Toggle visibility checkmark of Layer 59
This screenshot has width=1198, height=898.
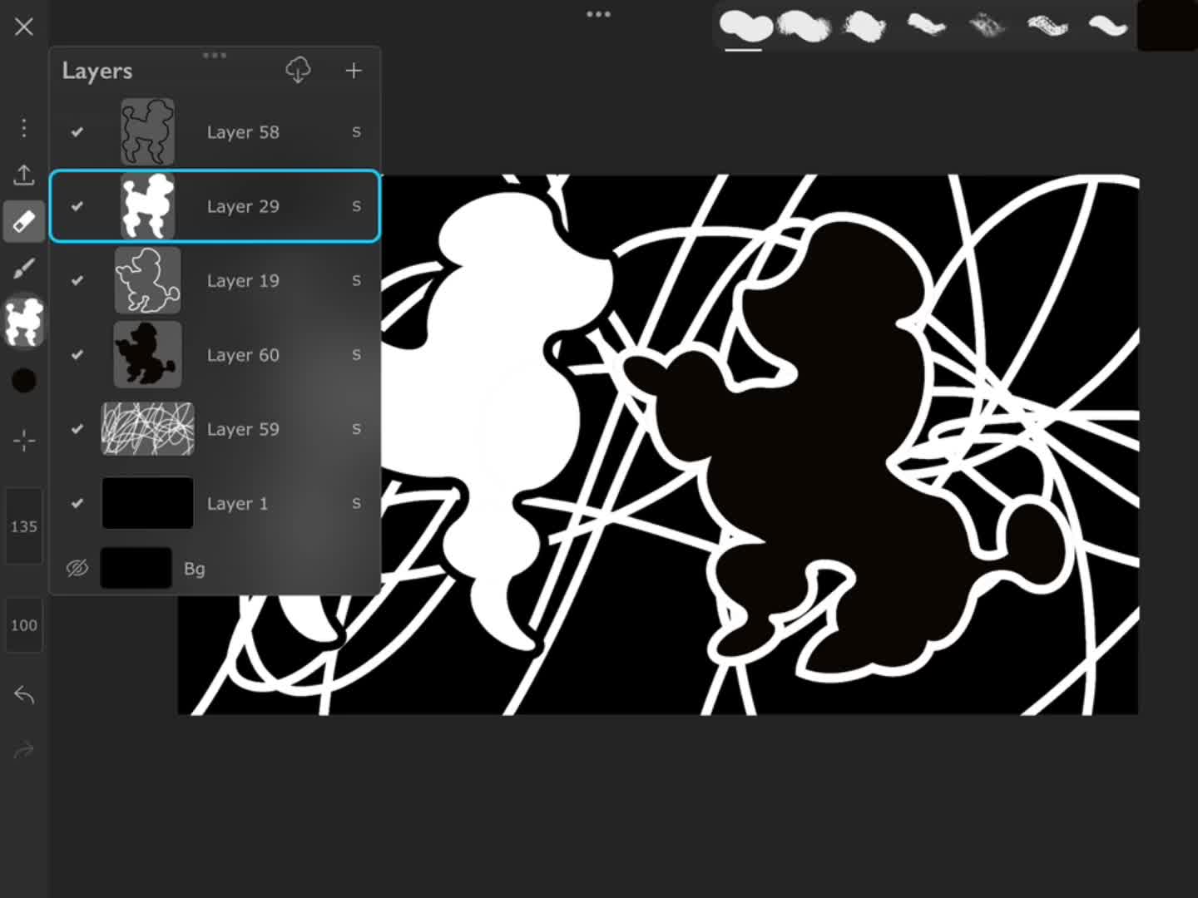[77, 429]
